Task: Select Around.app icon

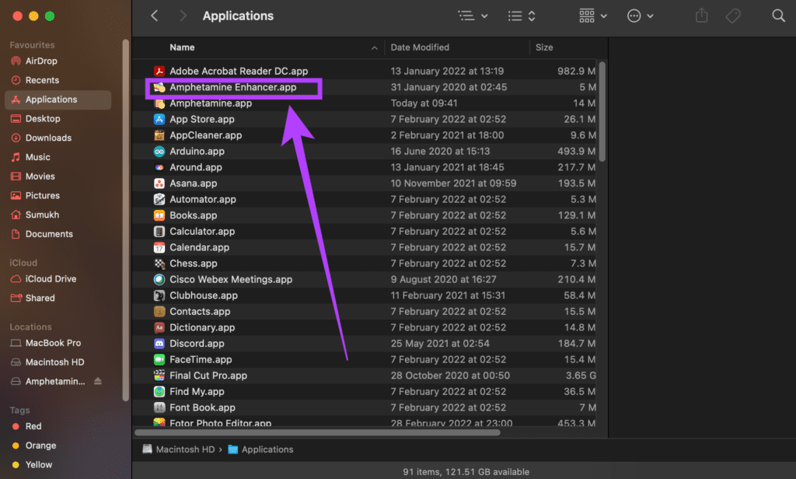Action: coord(159,167)
